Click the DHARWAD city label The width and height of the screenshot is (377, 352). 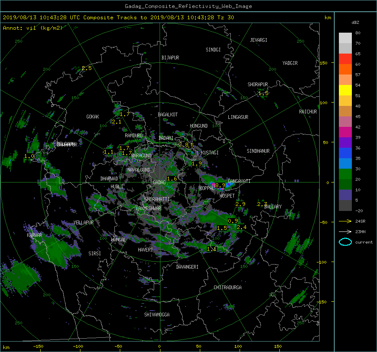tap(109, 179)
